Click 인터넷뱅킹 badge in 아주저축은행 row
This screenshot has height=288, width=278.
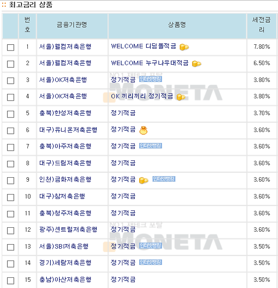point(150,146)
